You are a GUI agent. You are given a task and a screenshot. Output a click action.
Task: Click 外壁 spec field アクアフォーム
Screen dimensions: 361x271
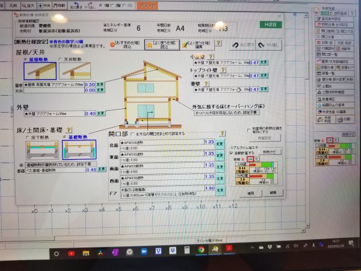(54, 114)
